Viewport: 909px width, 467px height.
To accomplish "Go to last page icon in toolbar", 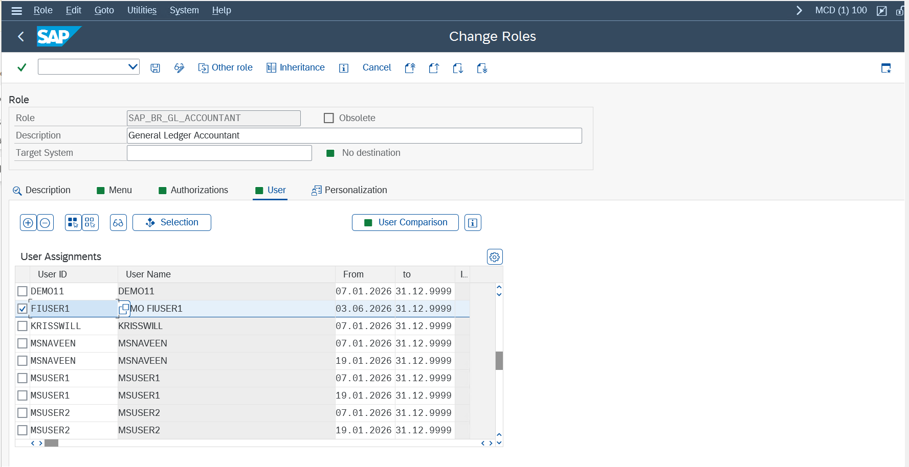I will coord(482,68).
